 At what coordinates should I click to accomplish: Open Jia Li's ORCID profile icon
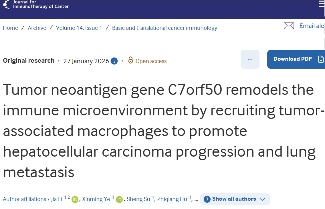tap(75, 199)
